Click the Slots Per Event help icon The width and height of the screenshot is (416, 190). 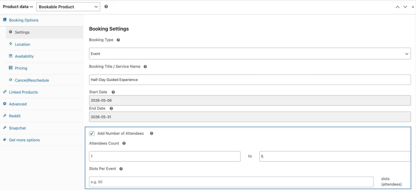[x=121, y=169]
